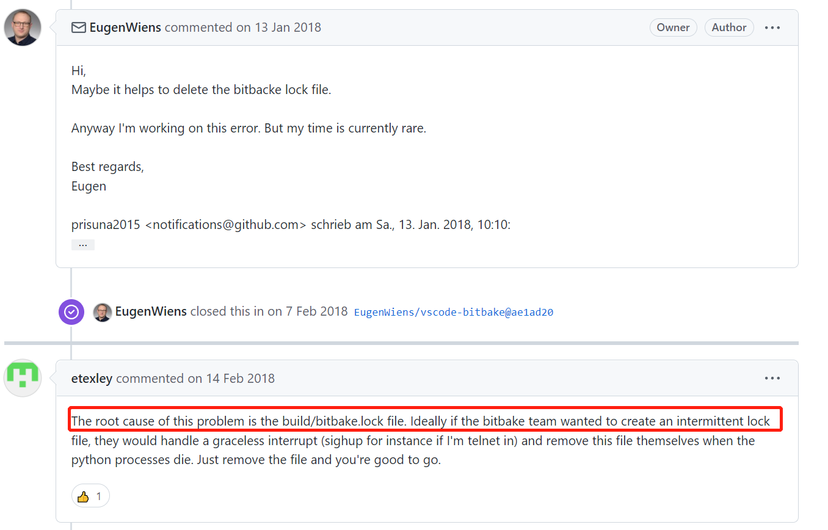Click etexley's green robot avatar

[x=22, y=378]
